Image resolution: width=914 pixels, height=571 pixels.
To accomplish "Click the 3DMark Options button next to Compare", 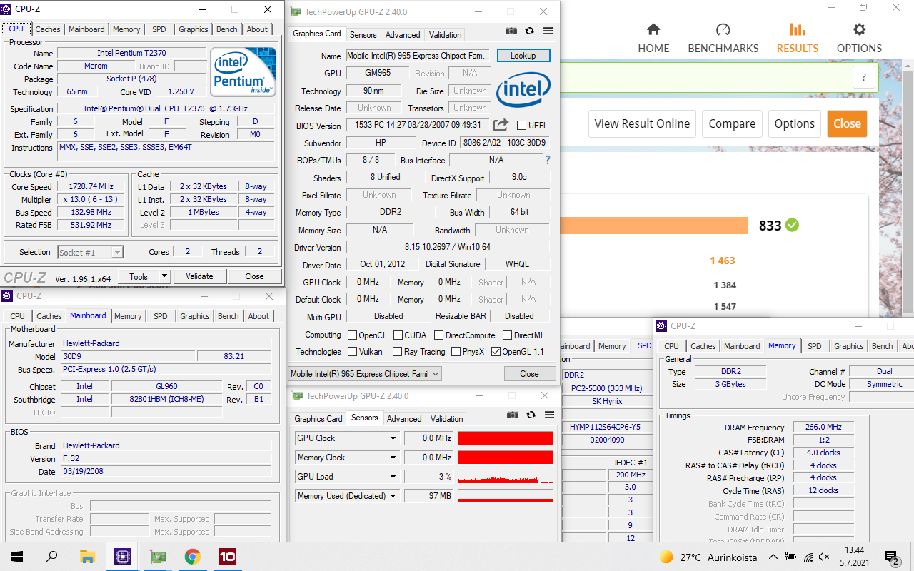I will click(795, 123).
